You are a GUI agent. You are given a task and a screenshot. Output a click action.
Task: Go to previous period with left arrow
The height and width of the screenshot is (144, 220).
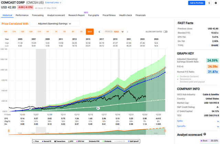(99, 32)
